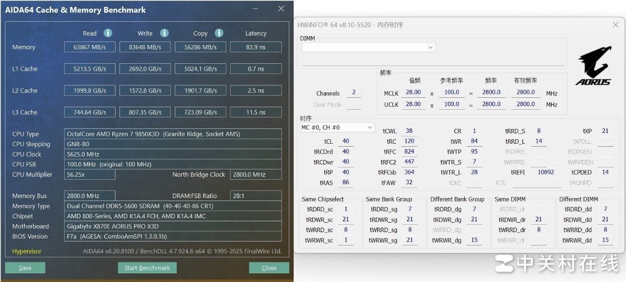This screenshot has width=626, height=282.
Task: Click the MCLK multiplier 28.00 box
Action: click(x=413, y=92)
